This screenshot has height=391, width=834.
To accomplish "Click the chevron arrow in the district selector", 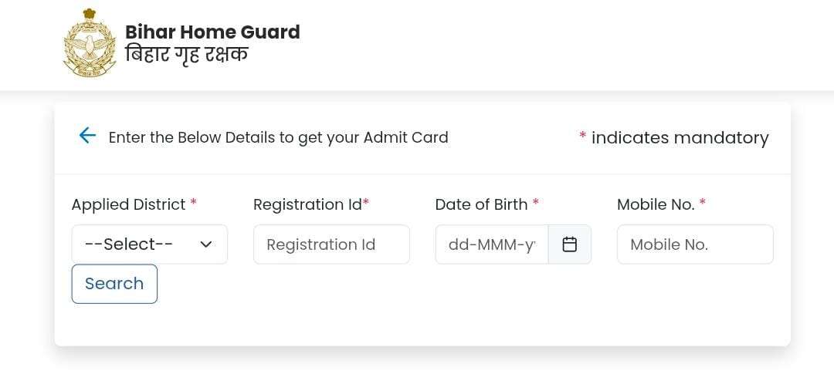I will click(x=206, y=244).
